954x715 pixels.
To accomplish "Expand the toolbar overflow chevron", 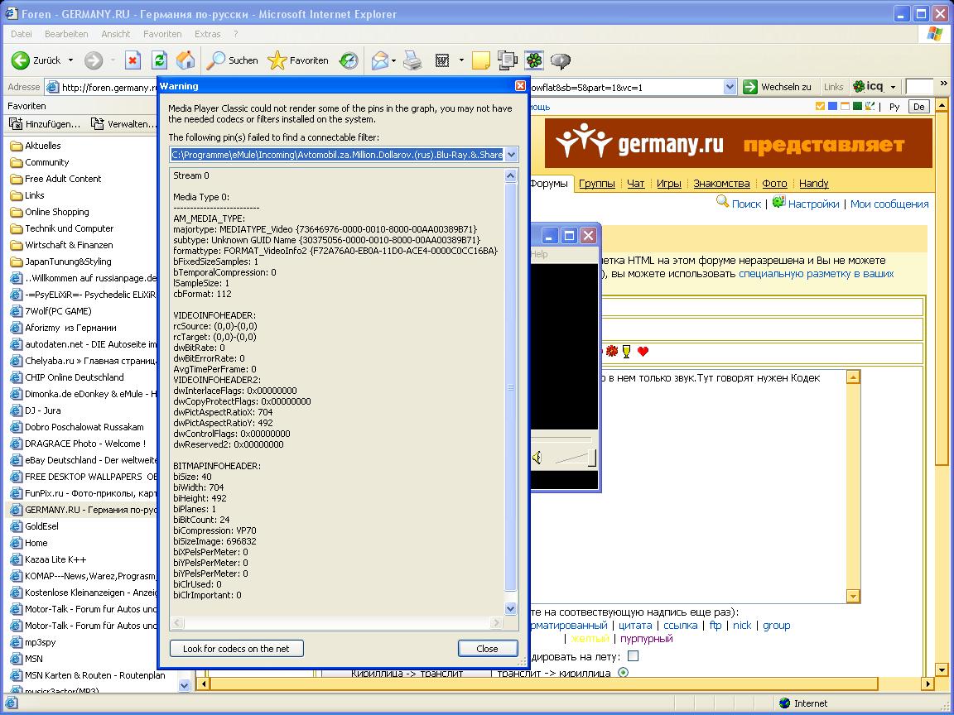I will click(944, 84).
